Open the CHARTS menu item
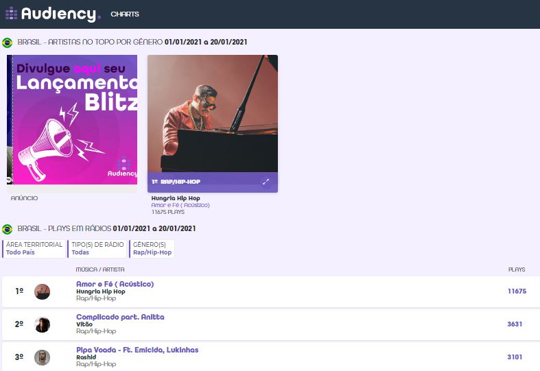Image resolution: width=540 pixels, height=371 pixels. (125, 14)
